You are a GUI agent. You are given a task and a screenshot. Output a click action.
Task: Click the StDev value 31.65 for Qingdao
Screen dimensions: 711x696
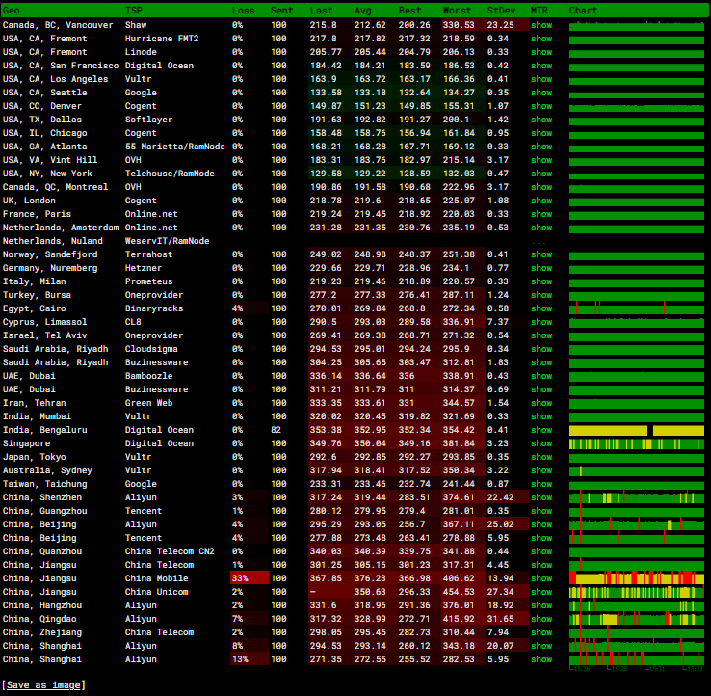tap(500, 619)
